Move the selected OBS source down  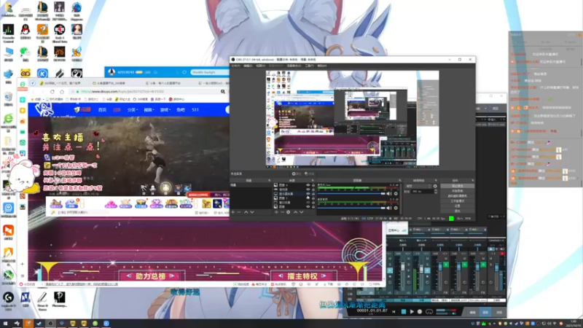click(302, 212)
